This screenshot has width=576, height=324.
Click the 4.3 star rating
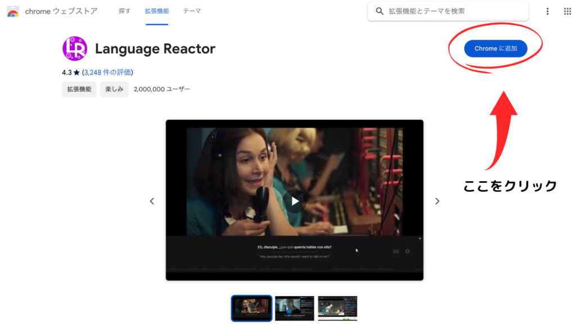(70, 73)
